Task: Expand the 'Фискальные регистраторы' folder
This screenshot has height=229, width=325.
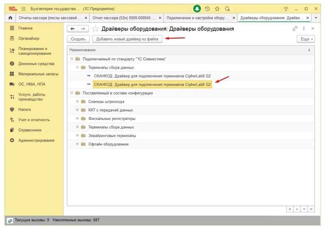Action: pyautogui.click(x=77, y=118)
